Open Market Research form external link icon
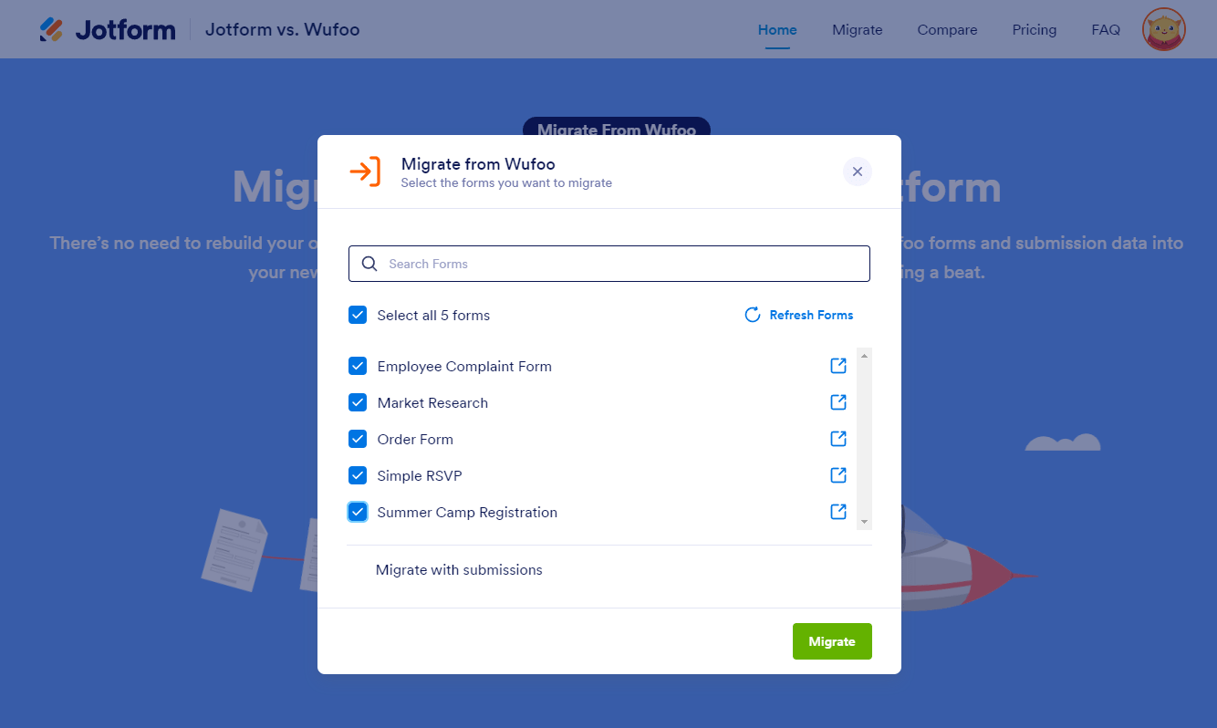Image resolution: width=1217 pixels, height=728 pixels. point(838,402)
